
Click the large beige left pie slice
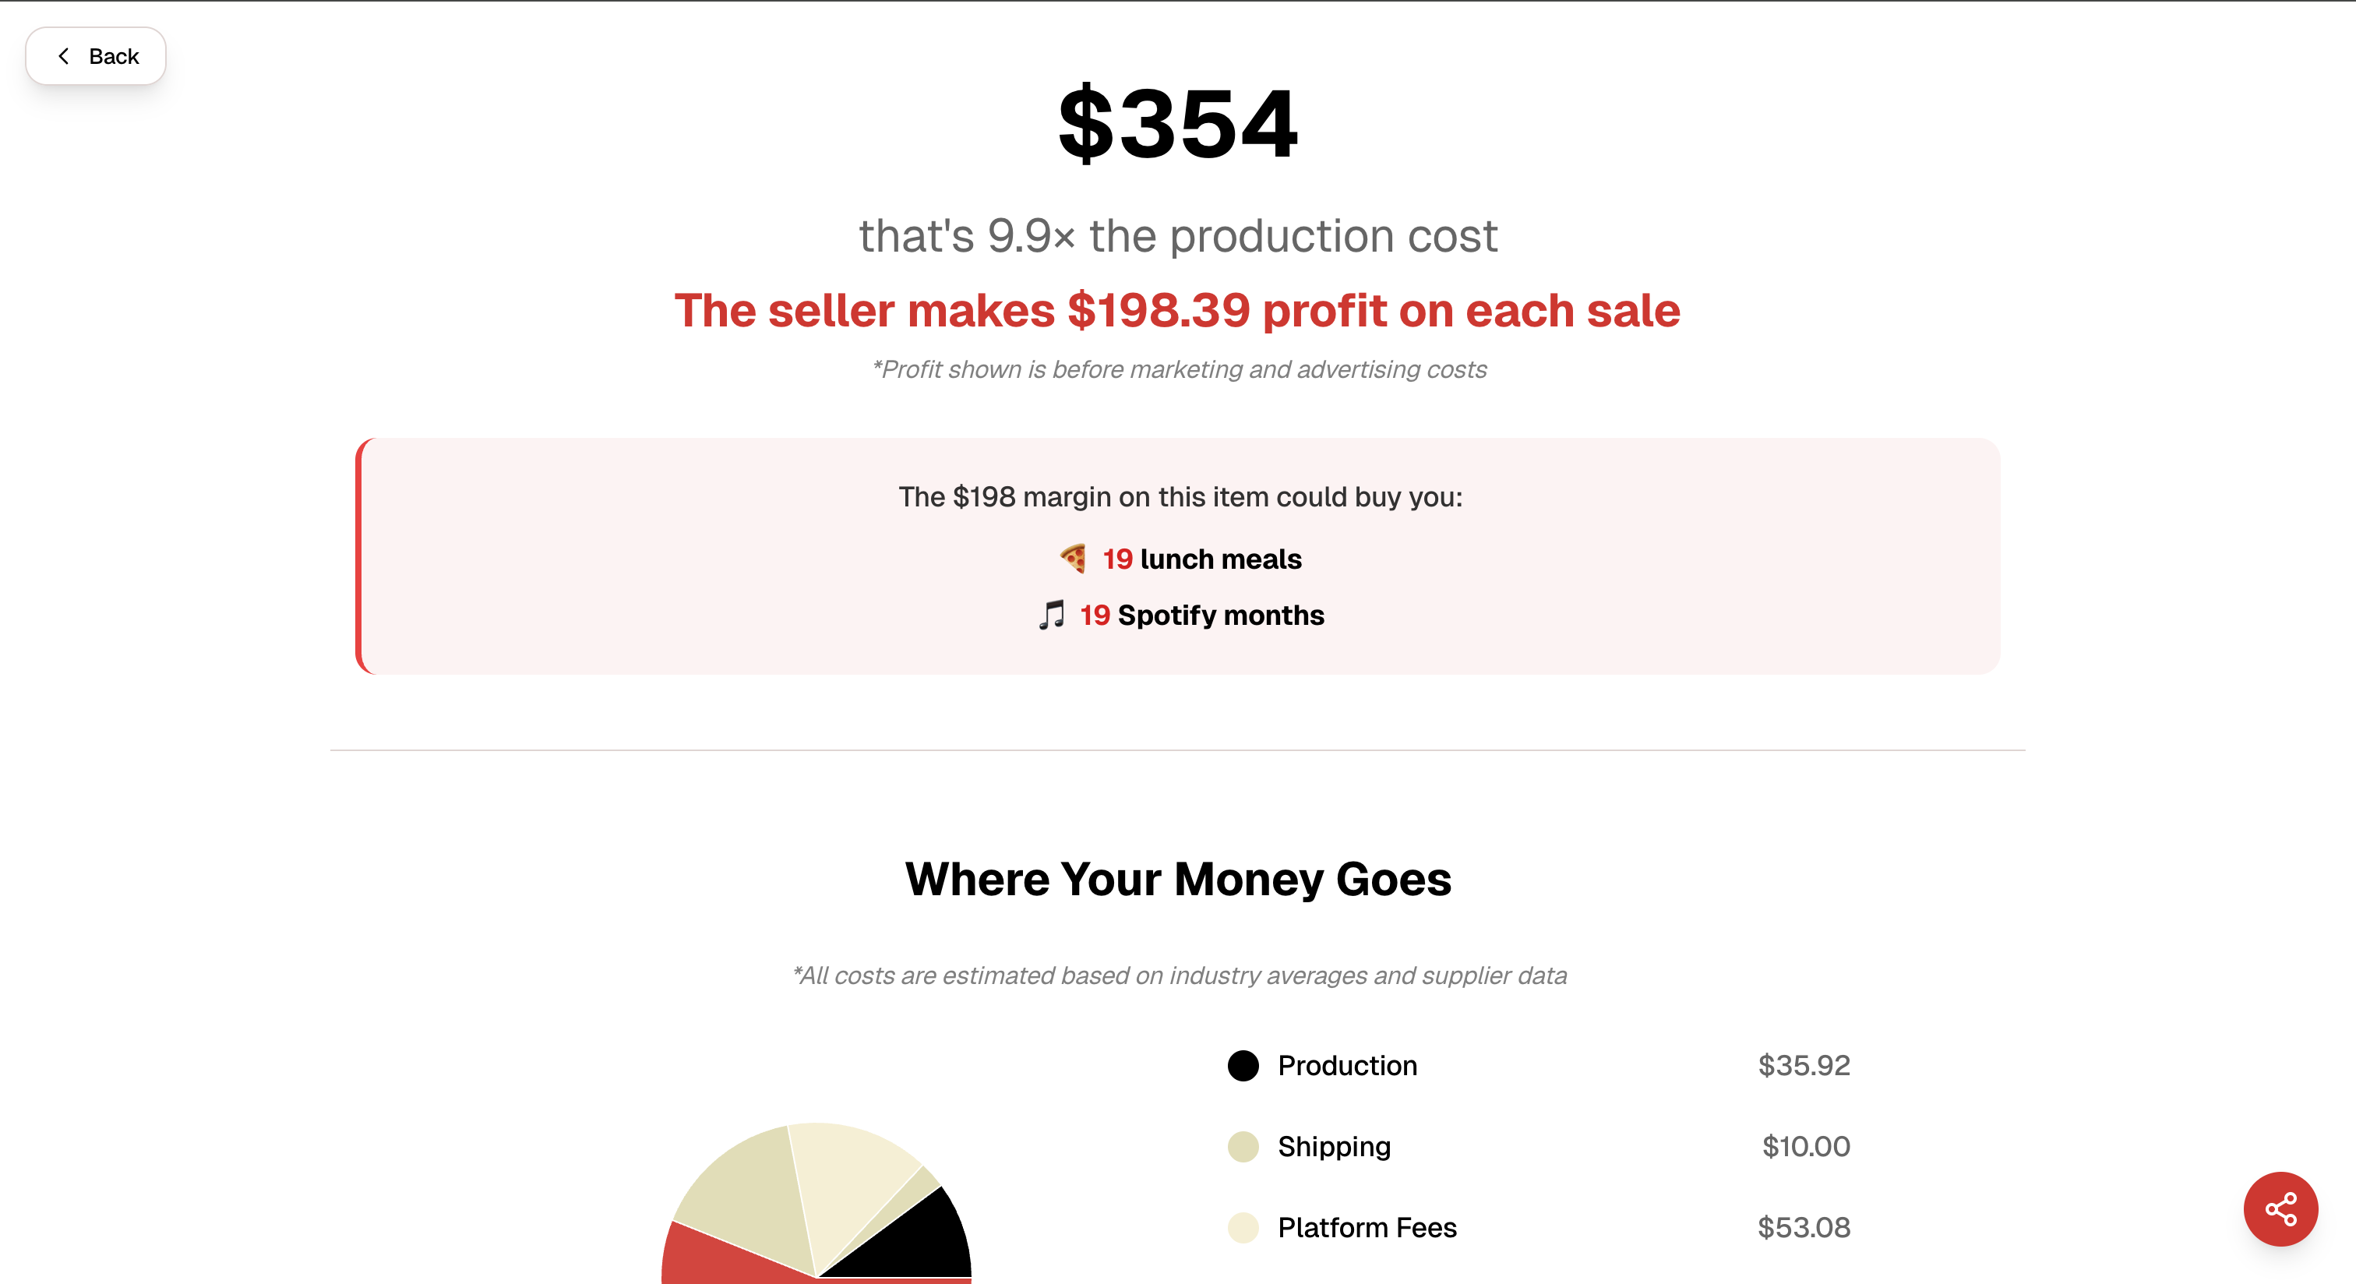746,1189
